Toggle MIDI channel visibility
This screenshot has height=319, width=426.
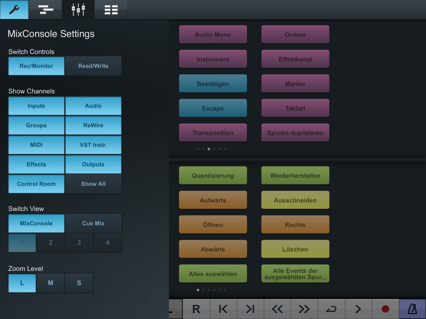tap(36, 145)
